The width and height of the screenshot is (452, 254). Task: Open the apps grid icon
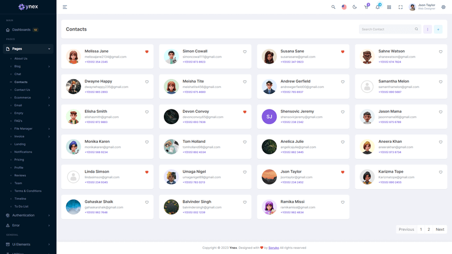pyautogui.click(x=389, y=7)
